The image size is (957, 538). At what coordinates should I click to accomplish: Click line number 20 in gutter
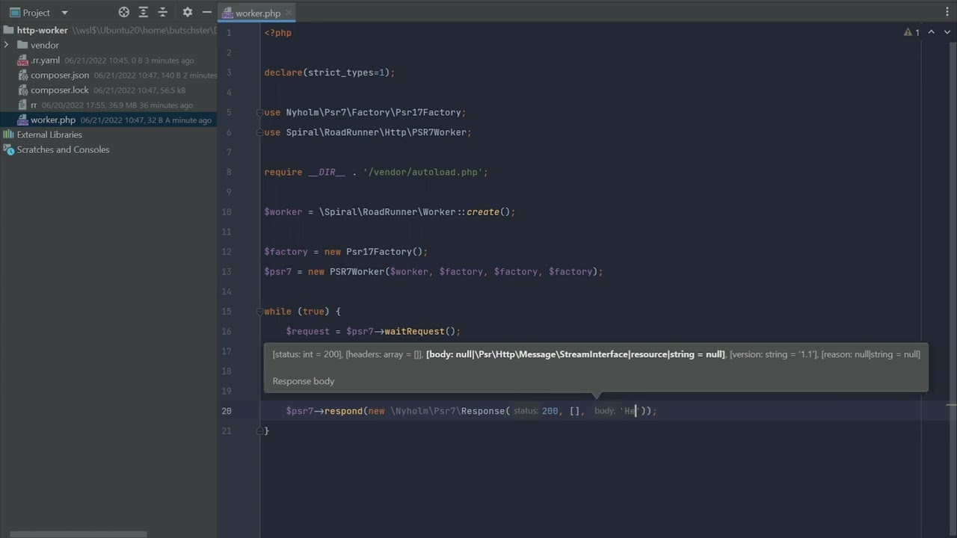tap(227, 410)
